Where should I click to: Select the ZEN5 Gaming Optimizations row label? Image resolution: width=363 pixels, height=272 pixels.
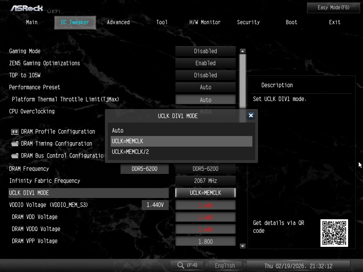pos(44,63)
